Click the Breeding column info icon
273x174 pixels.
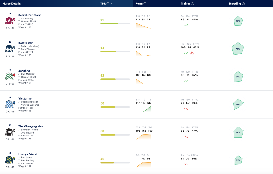243,4
